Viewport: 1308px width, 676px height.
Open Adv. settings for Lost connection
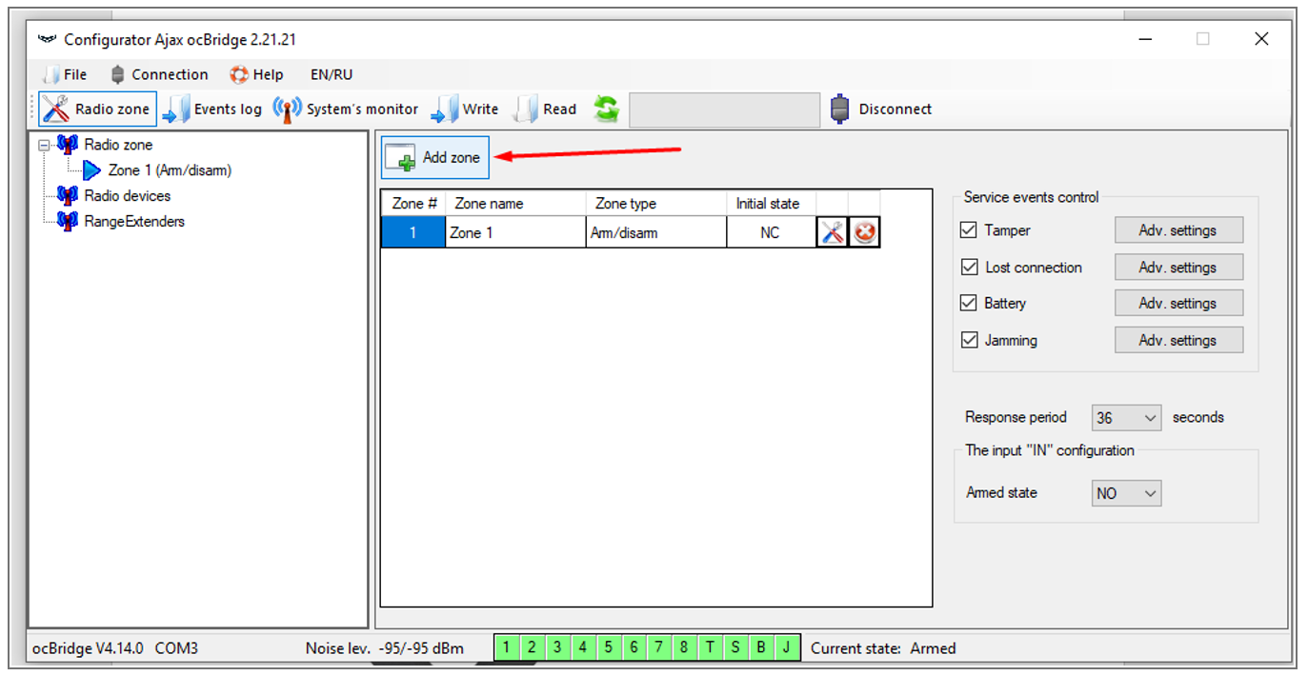coord(1178,268)
